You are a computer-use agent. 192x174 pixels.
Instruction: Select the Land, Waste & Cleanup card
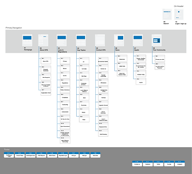[84, 90]
